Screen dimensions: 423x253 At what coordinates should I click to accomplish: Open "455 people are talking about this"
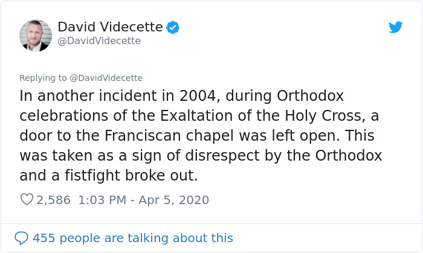(132, 237)
